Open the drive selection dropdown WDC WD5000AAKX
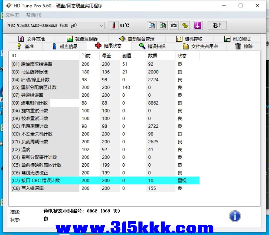The height and width of the screenshot is (235, 269). pyautogui.click(x=56, y=26)
